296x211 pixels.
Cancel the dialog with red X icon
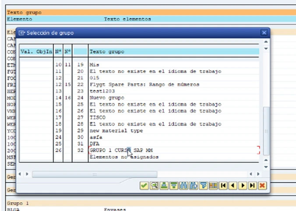[x=262, y=186]
